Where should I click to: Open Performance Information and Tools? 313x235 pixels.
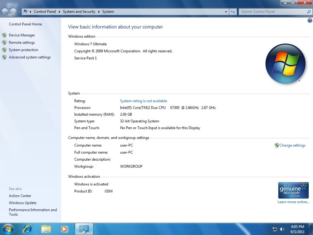[33, 212]
